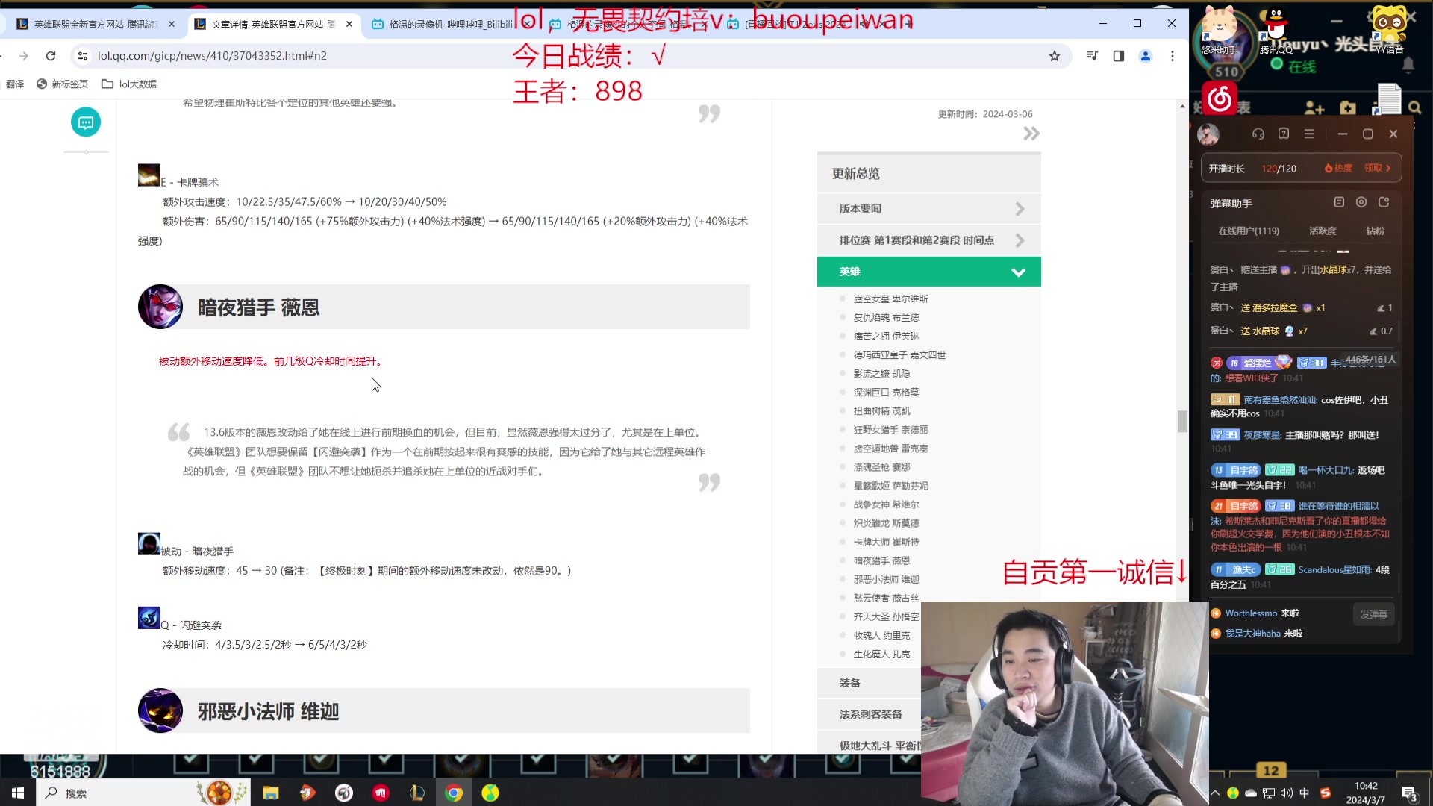1433x806 pixels.
Task: Click the 领取 button to claim heat reward
Action: pos(1375,169)
